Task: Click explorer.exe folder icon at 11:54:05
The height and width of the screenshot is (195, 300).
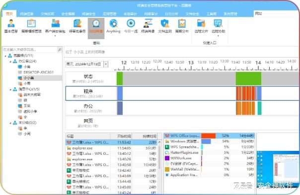Action: pos(69,148)
